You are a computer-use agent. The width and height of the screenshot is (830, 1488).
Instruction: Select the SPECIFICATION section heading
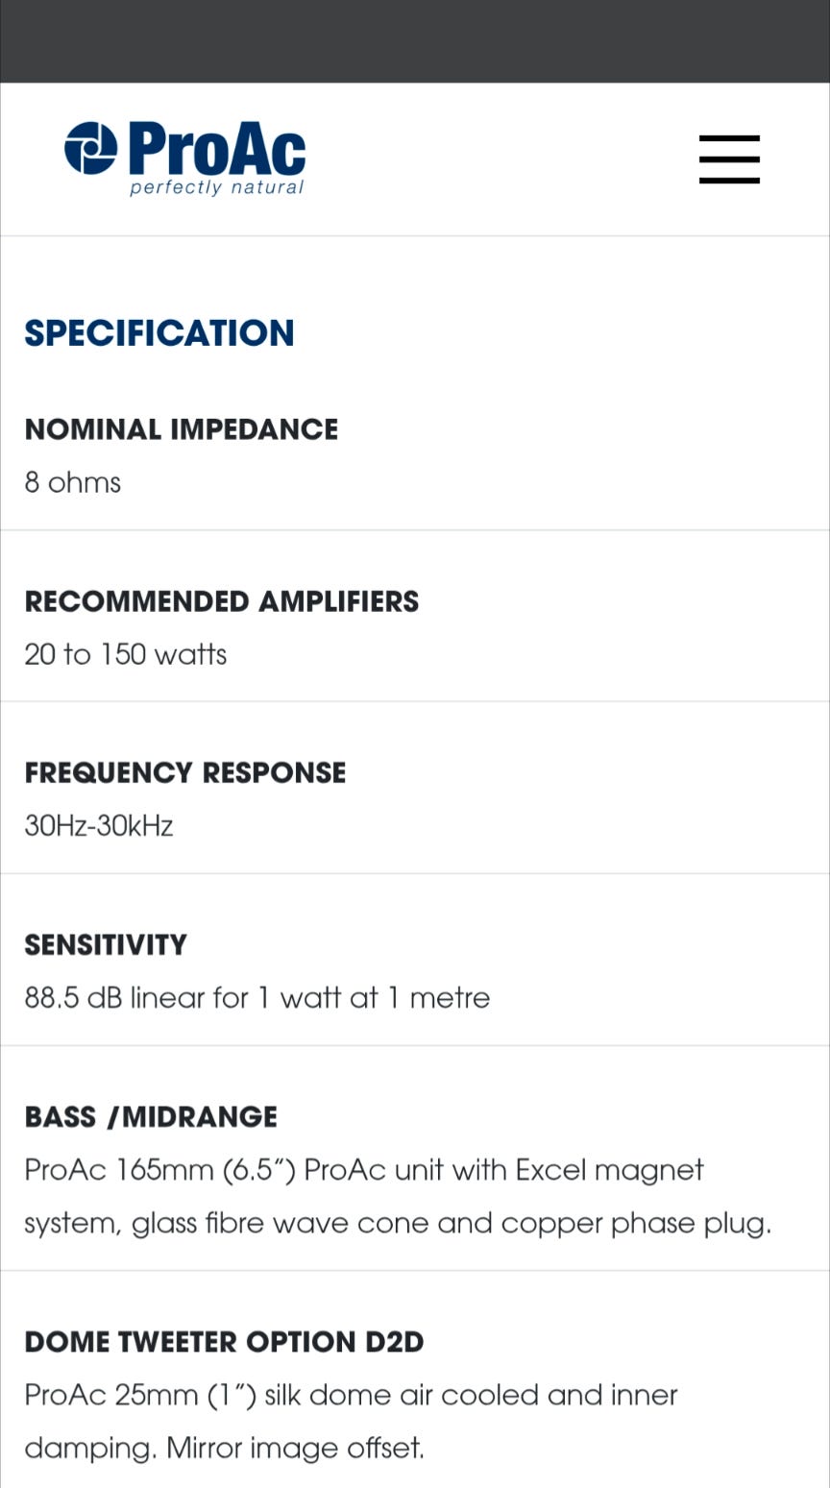pos(159,333)
